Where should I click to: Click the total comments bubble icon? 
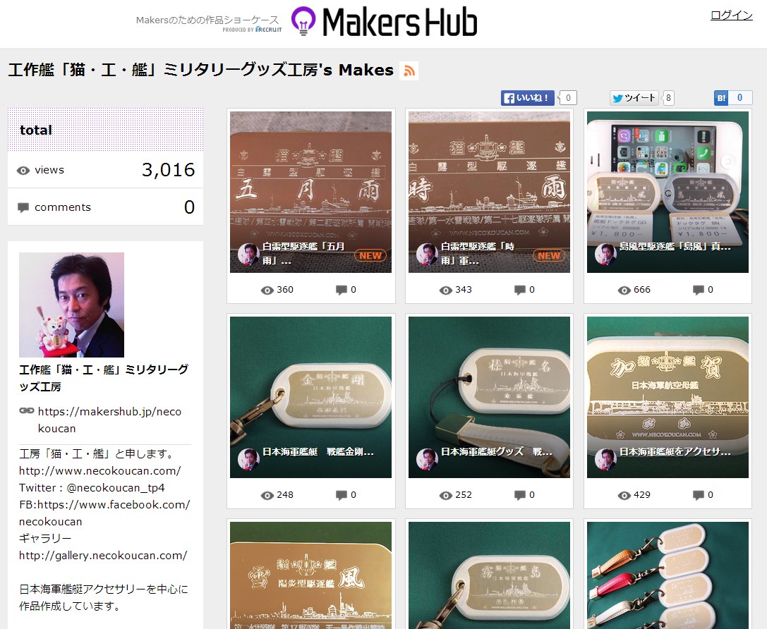[23, 207]
